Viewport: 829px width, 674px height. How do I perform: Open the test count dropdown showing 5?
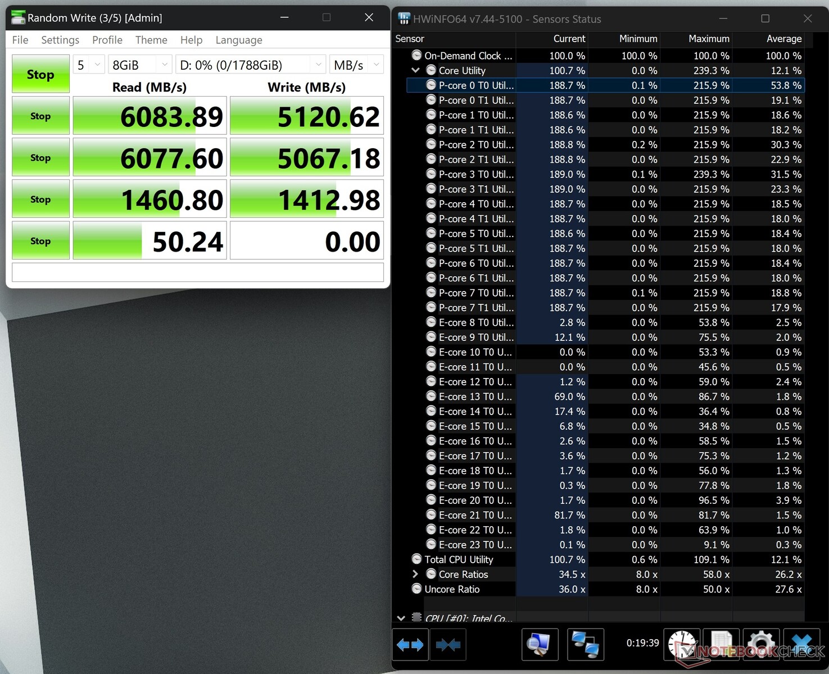pos(89,65)
